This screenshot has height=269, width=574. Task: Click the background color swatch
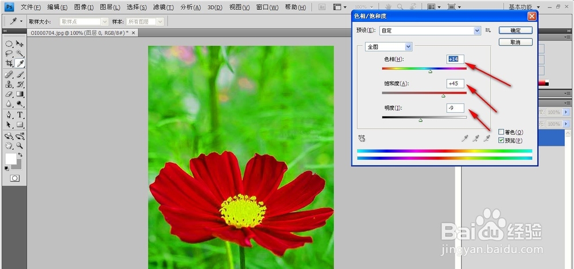click(19, 165)
